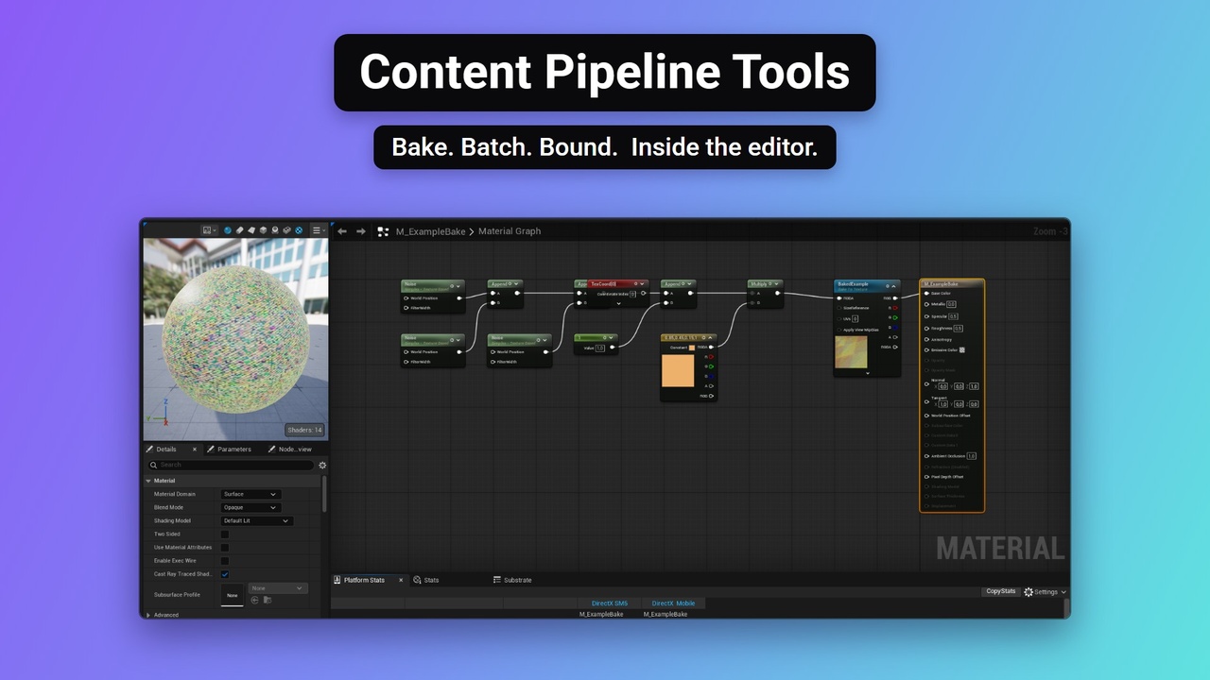
Task: Click the sphere preview mesh icon
Action: [x=228, y=229]
